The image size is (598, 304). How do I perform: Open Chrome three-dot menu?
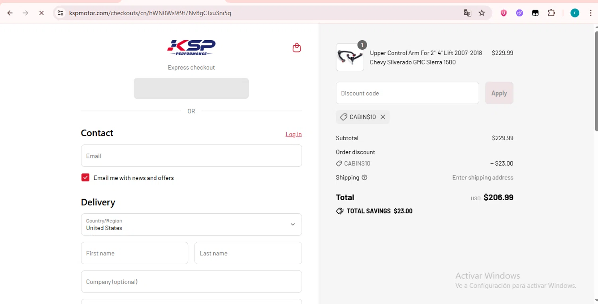coord(590,13)
